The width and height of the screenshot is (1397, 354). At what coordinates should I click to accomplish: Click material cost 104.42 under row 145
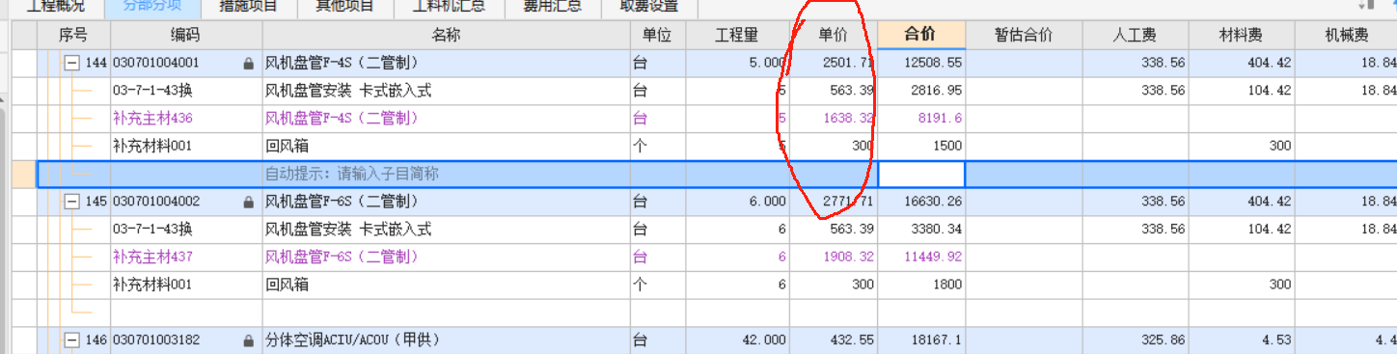click(1270, 230)
